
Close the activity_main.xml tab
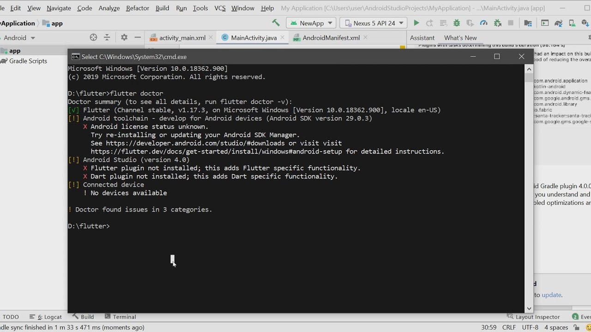pos(211,37)
